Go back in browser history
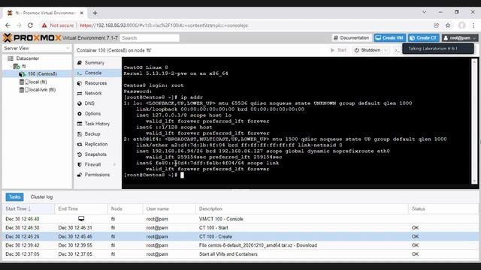Viewport: 481px width, 270px height. [8, 25]
